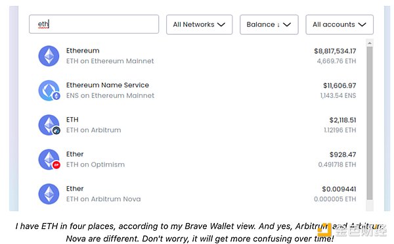Screen dimensions: 394x244
Task: Click the scrollbar up arrow
Action: [370, 43]
